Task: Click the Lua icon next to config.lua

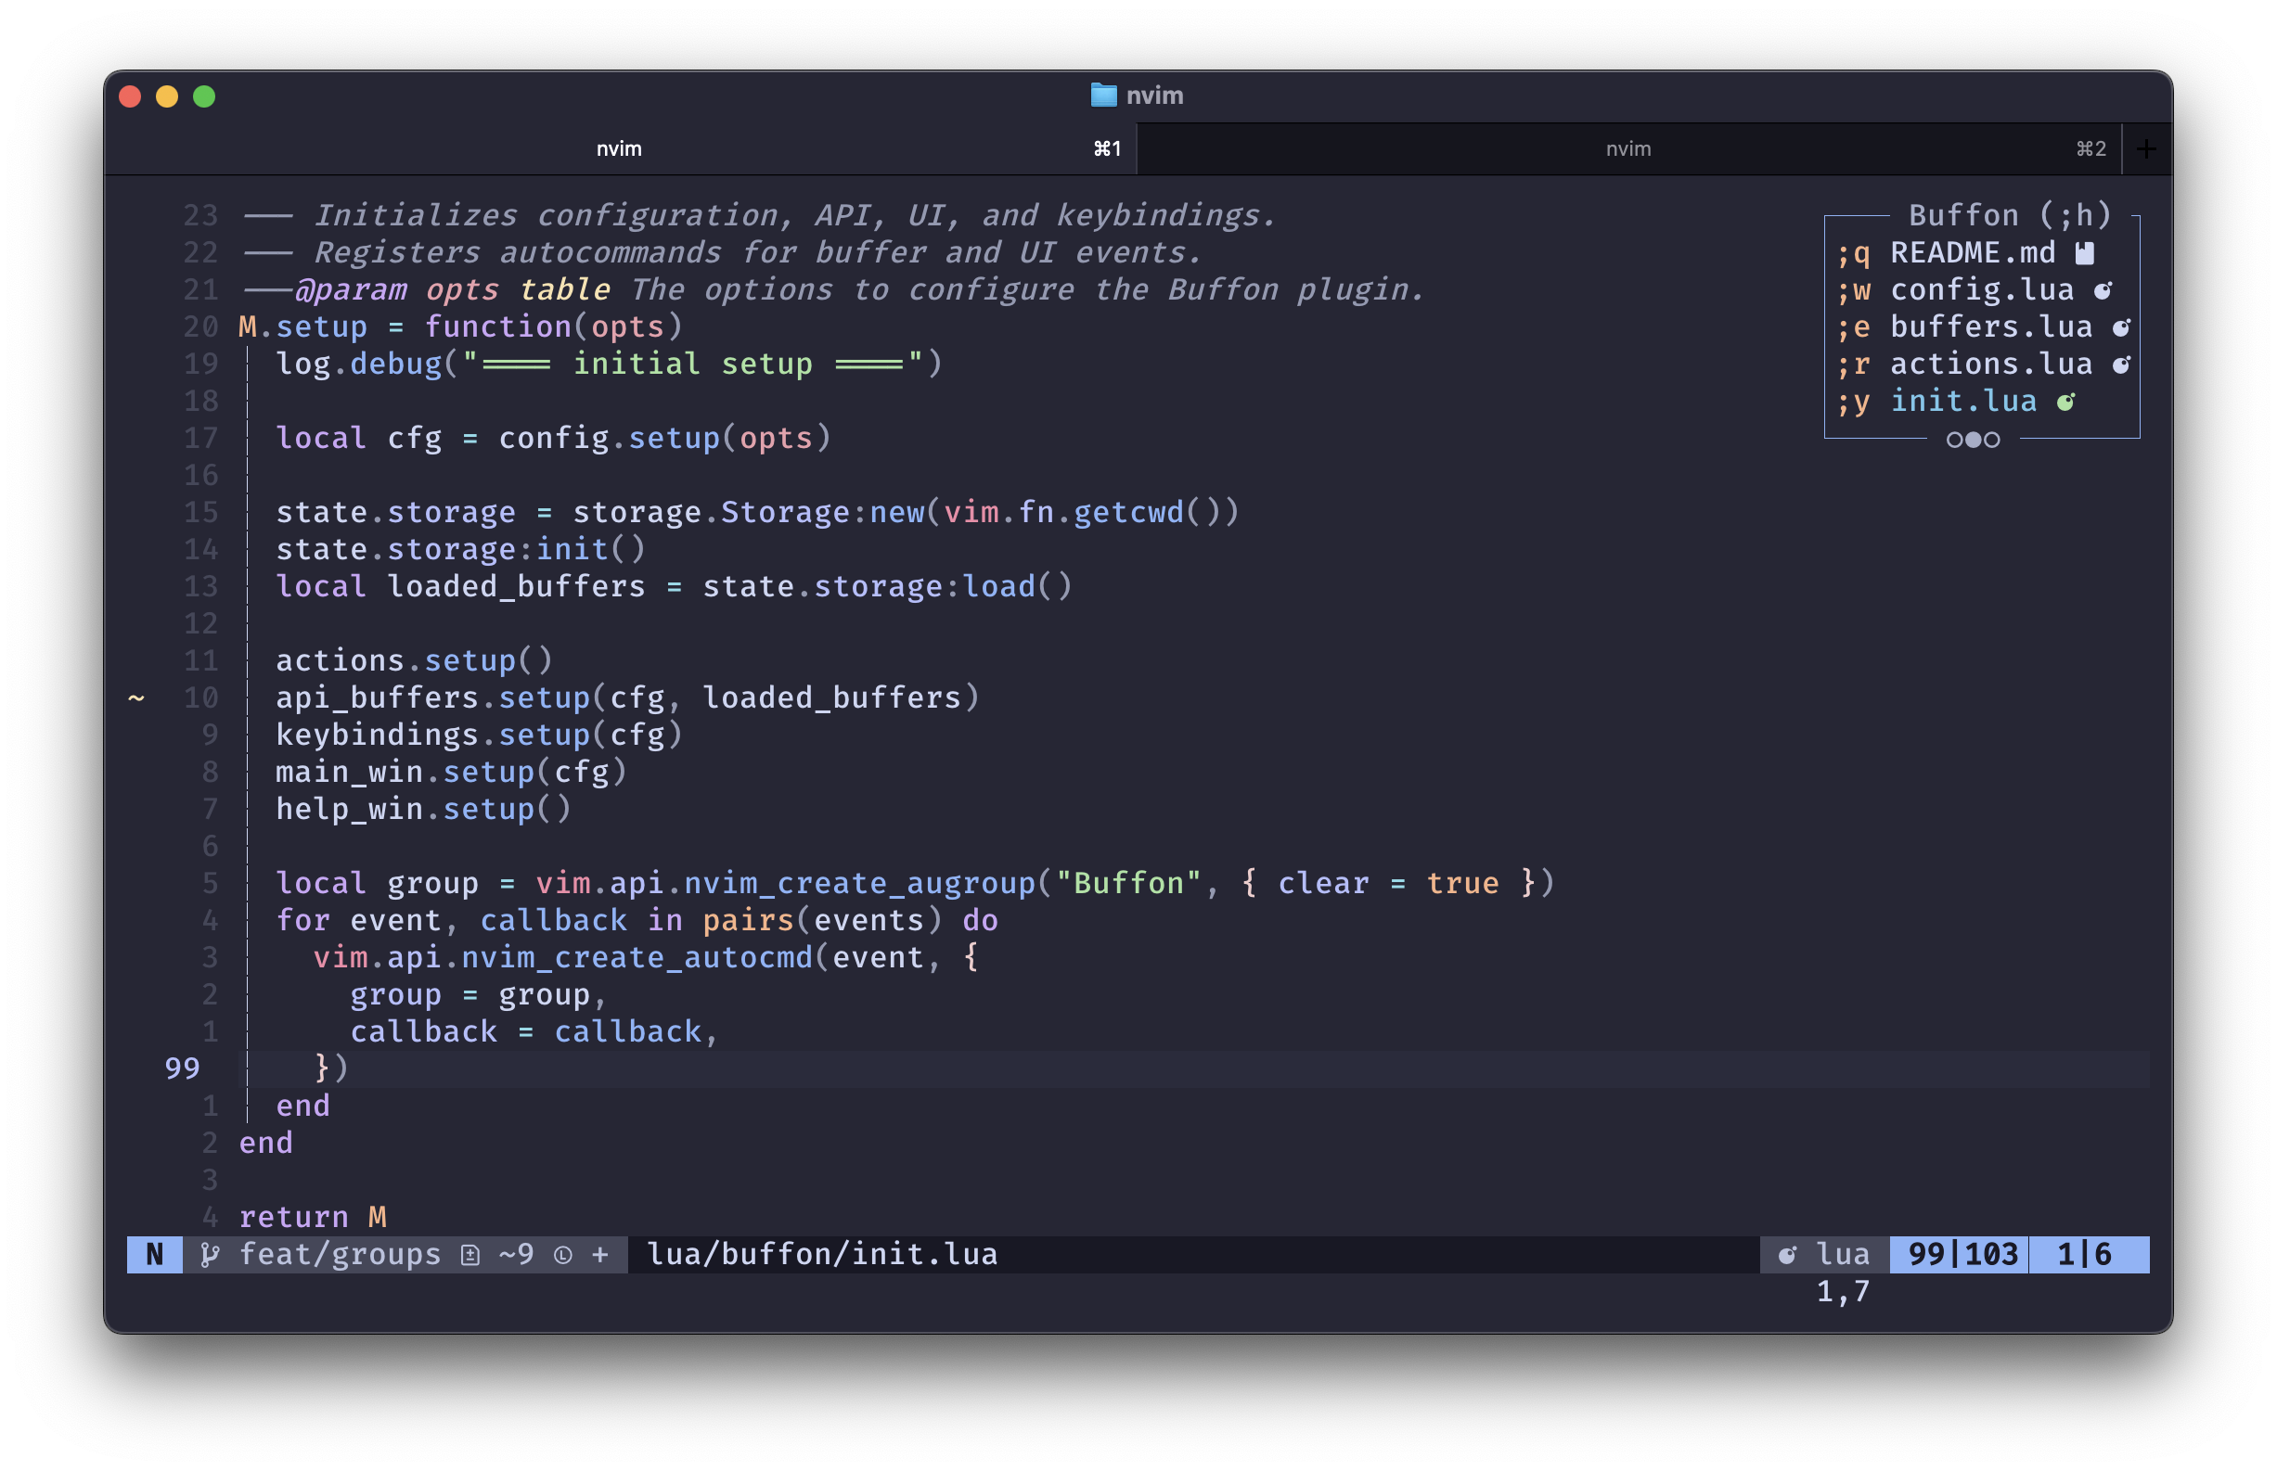Action: click(x=2103, y=290)
